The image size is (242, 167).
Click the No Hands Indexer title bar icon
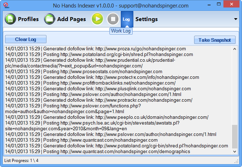(x=6, y=5)
